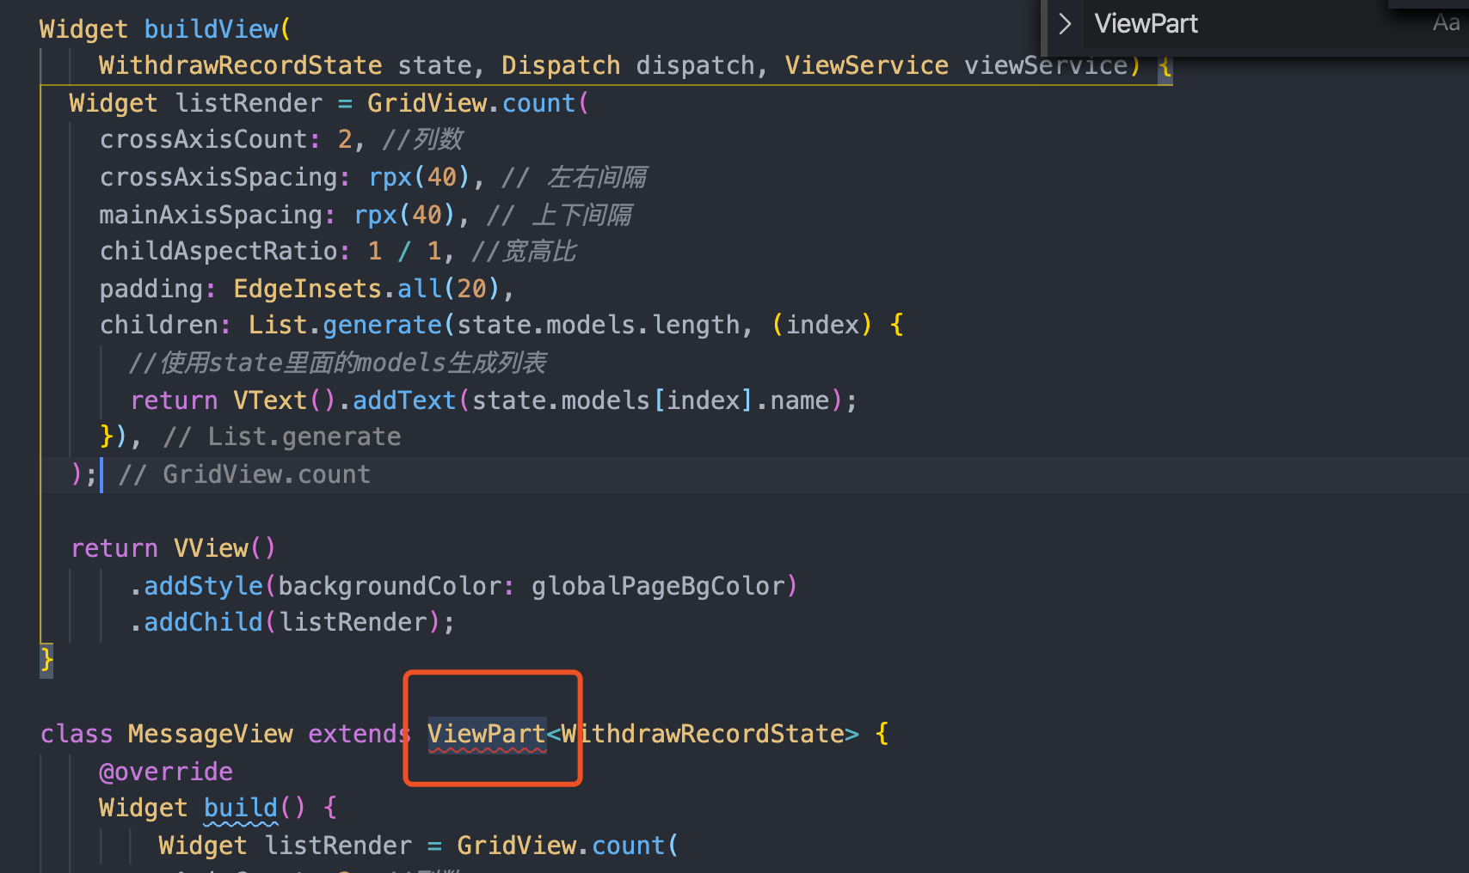1469x873 pixels.
Task: Click VView() in return statement
Action: pos(224,548)
